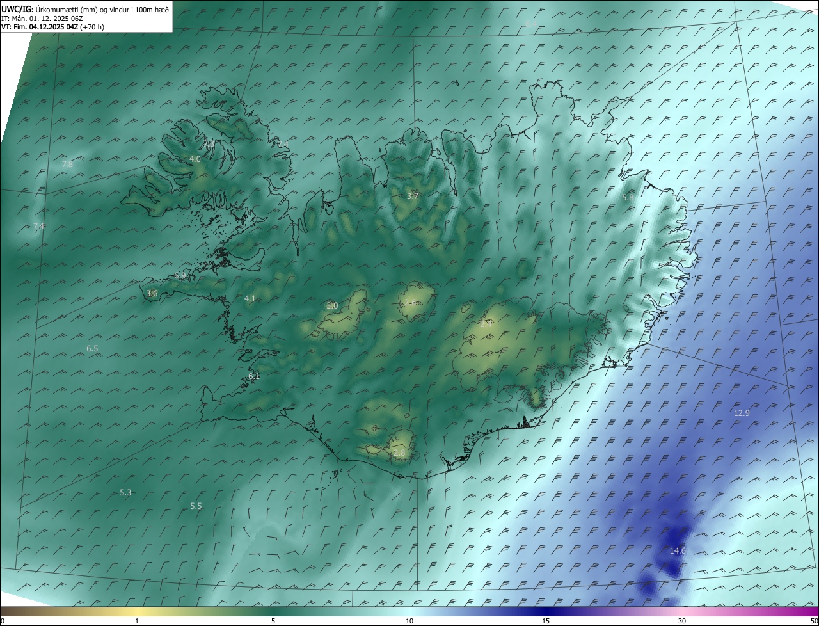Click the 'VT: Fim. 04.12.2025 04Z' line
819x626 pixels.
[40, 27]
